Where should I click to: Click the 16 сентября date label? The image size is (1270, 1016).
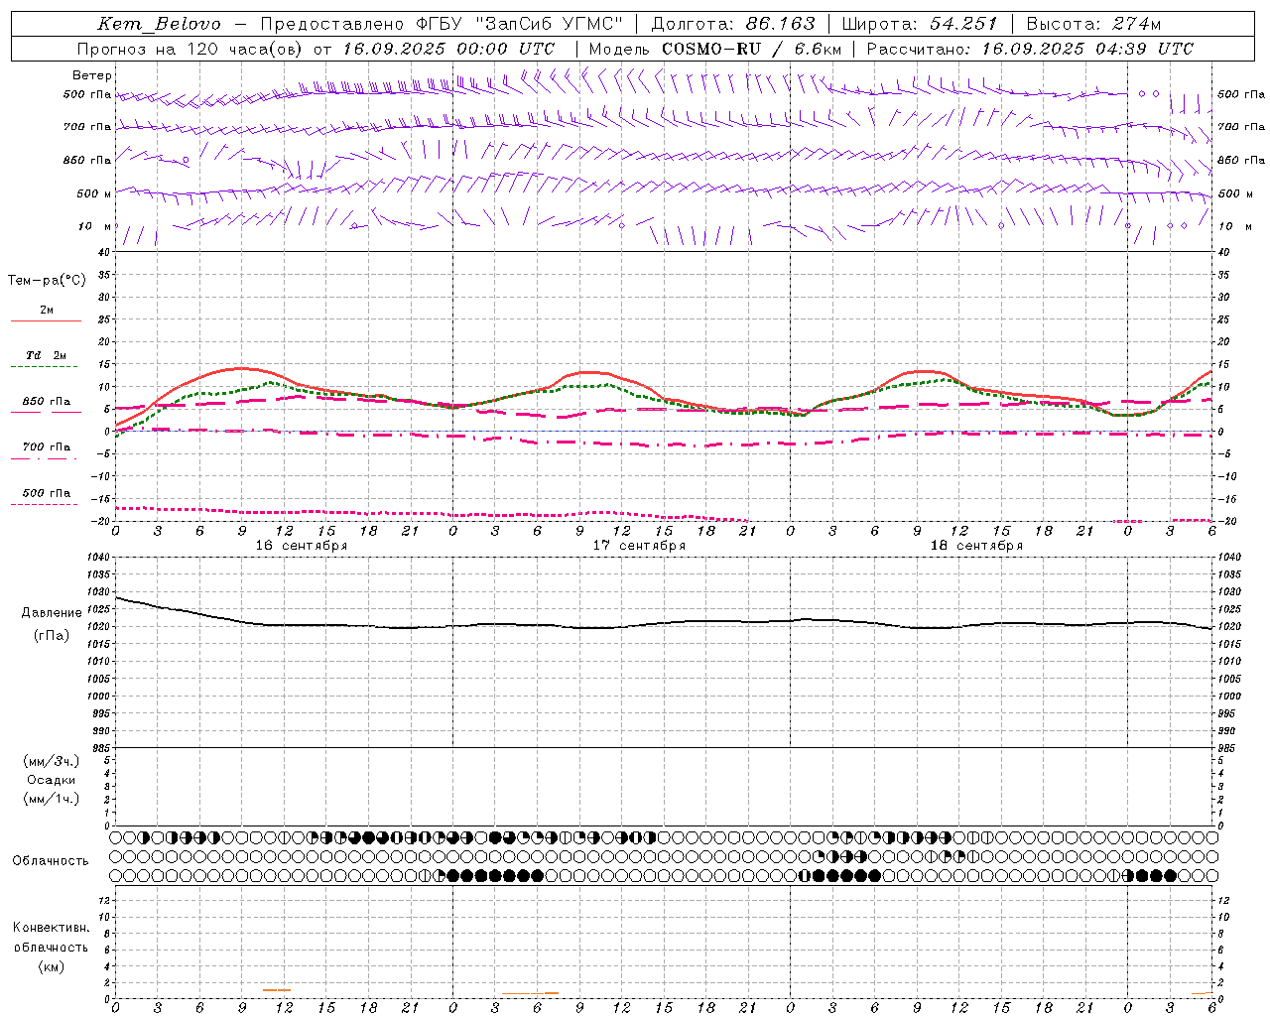[x=302, y=545]
